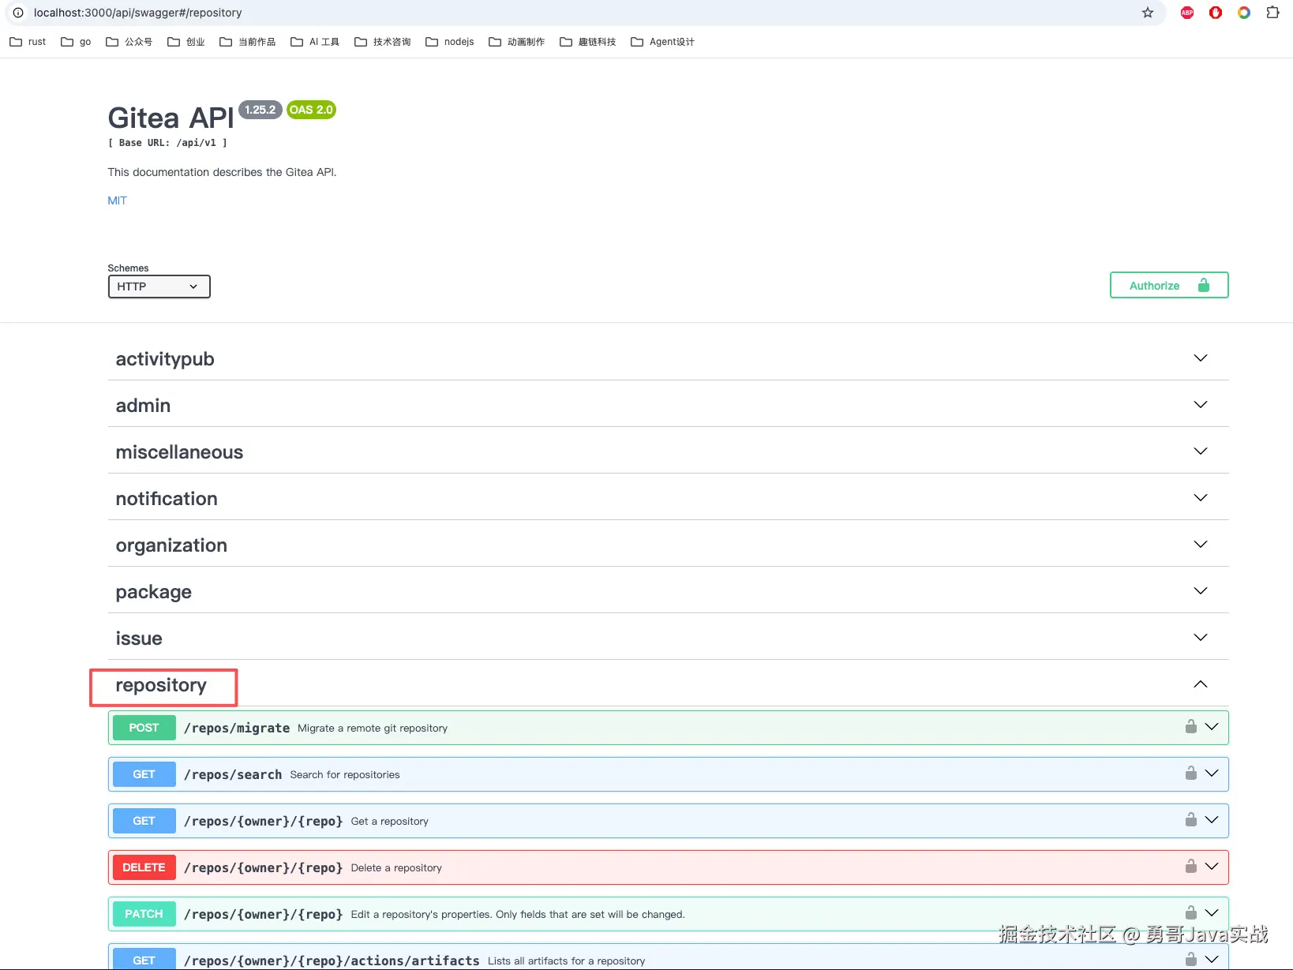This screenshot has height=970, width=1293.
Task: Click the DELETE method badge
Action: coord(144,867)
